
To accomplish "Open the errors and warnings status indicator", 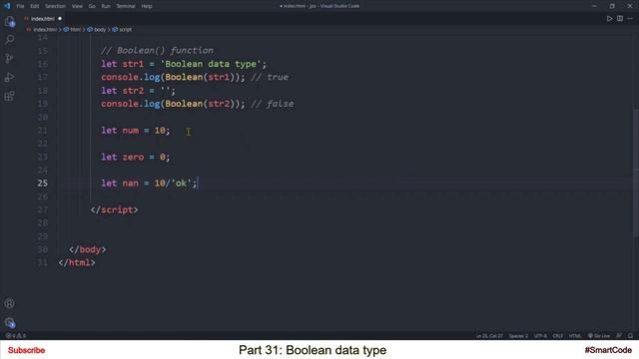I will [16, 336].
